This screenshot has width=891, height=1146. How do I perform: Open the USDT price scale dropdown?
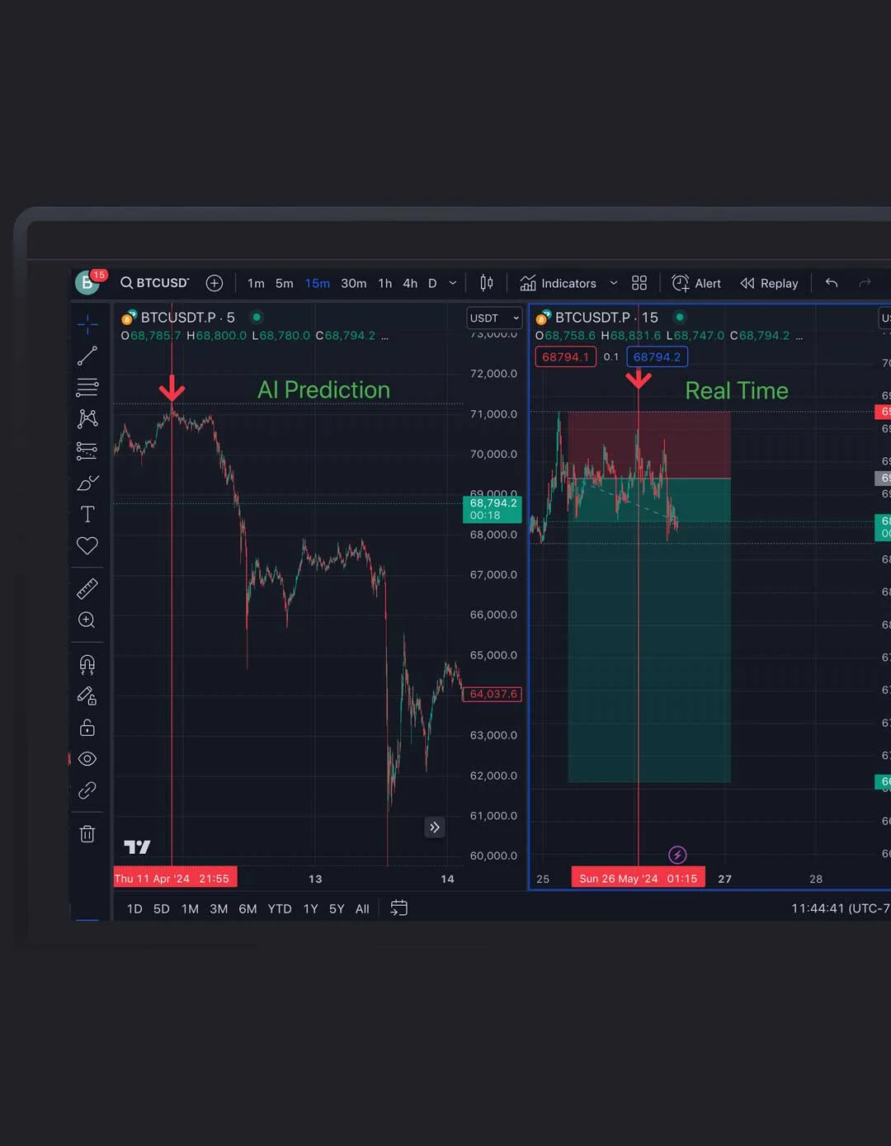click(x=493, y=318)
